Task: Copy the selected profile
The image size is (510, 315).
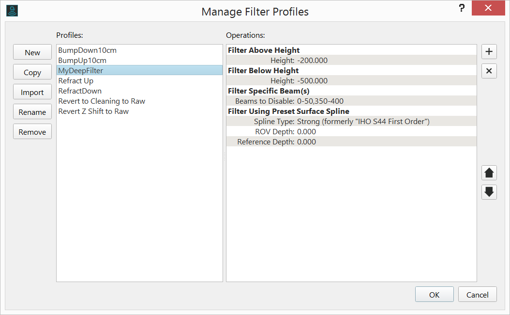Action: (x=32, y=73)
